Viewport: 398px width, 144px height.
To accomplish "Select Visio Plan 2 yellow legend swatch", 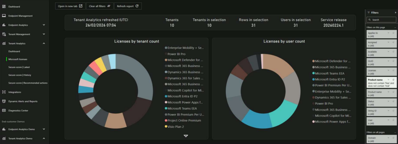I will (x=166, y=127).
